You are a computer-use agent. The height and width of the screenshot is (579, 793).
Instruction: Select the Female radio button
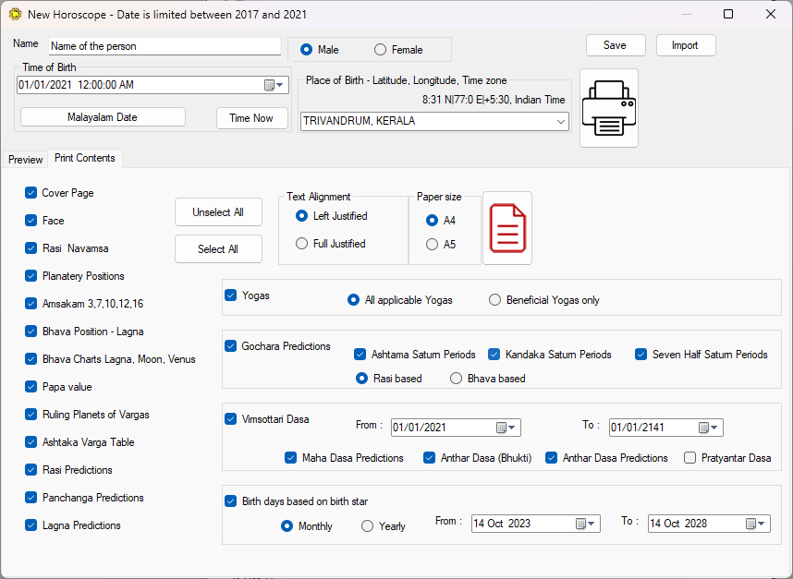pos(380,50)
